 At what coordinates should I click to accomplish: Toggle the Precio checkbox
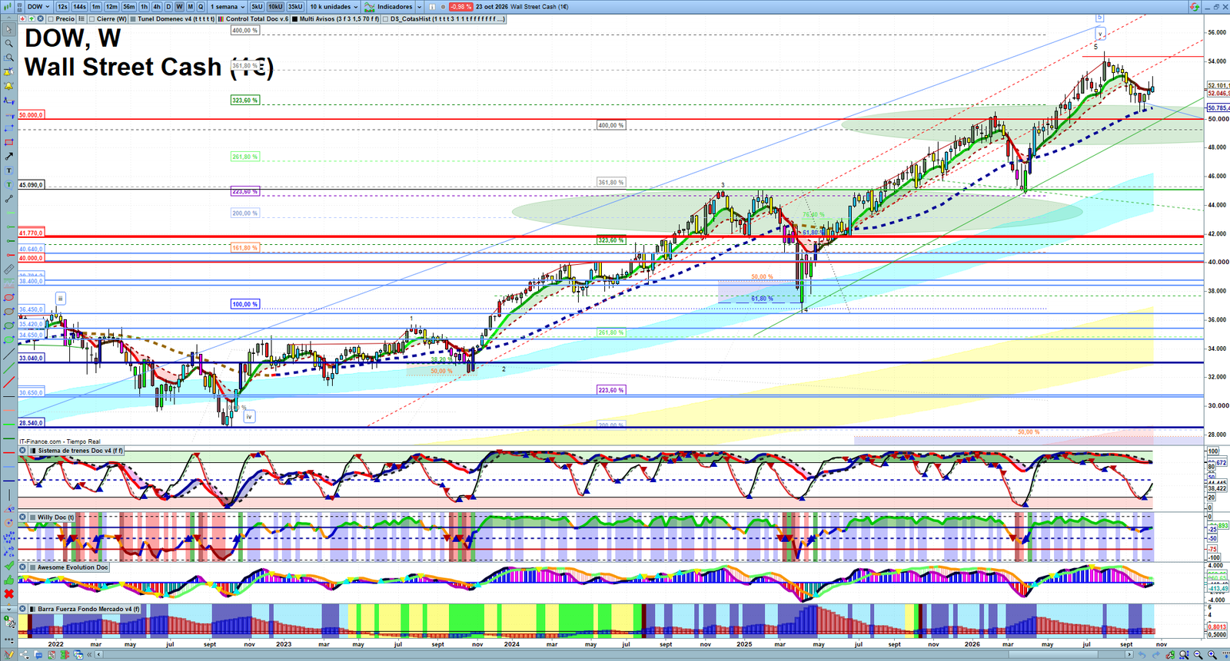point(50,18)
